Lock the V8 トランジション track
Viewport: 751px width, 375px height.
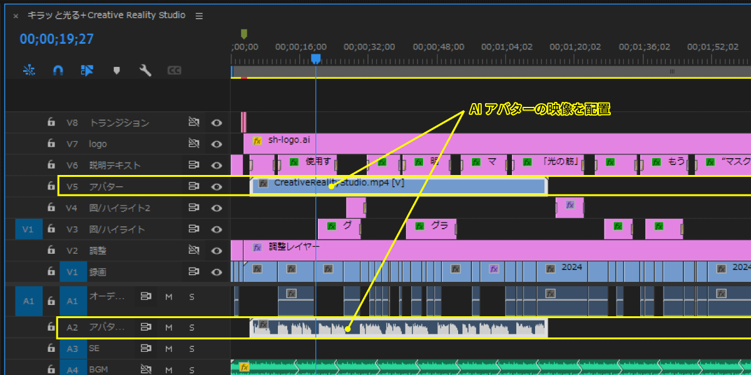pyautogui.click(x=51, y=123)
